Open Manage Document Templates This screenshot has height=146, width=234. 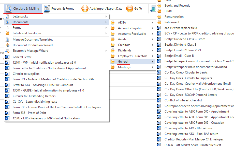[x=33, y=40]
